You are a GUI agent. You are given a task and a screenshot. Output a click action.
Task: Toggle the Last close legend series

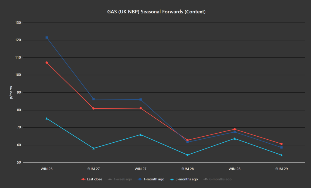click(92, 179)
